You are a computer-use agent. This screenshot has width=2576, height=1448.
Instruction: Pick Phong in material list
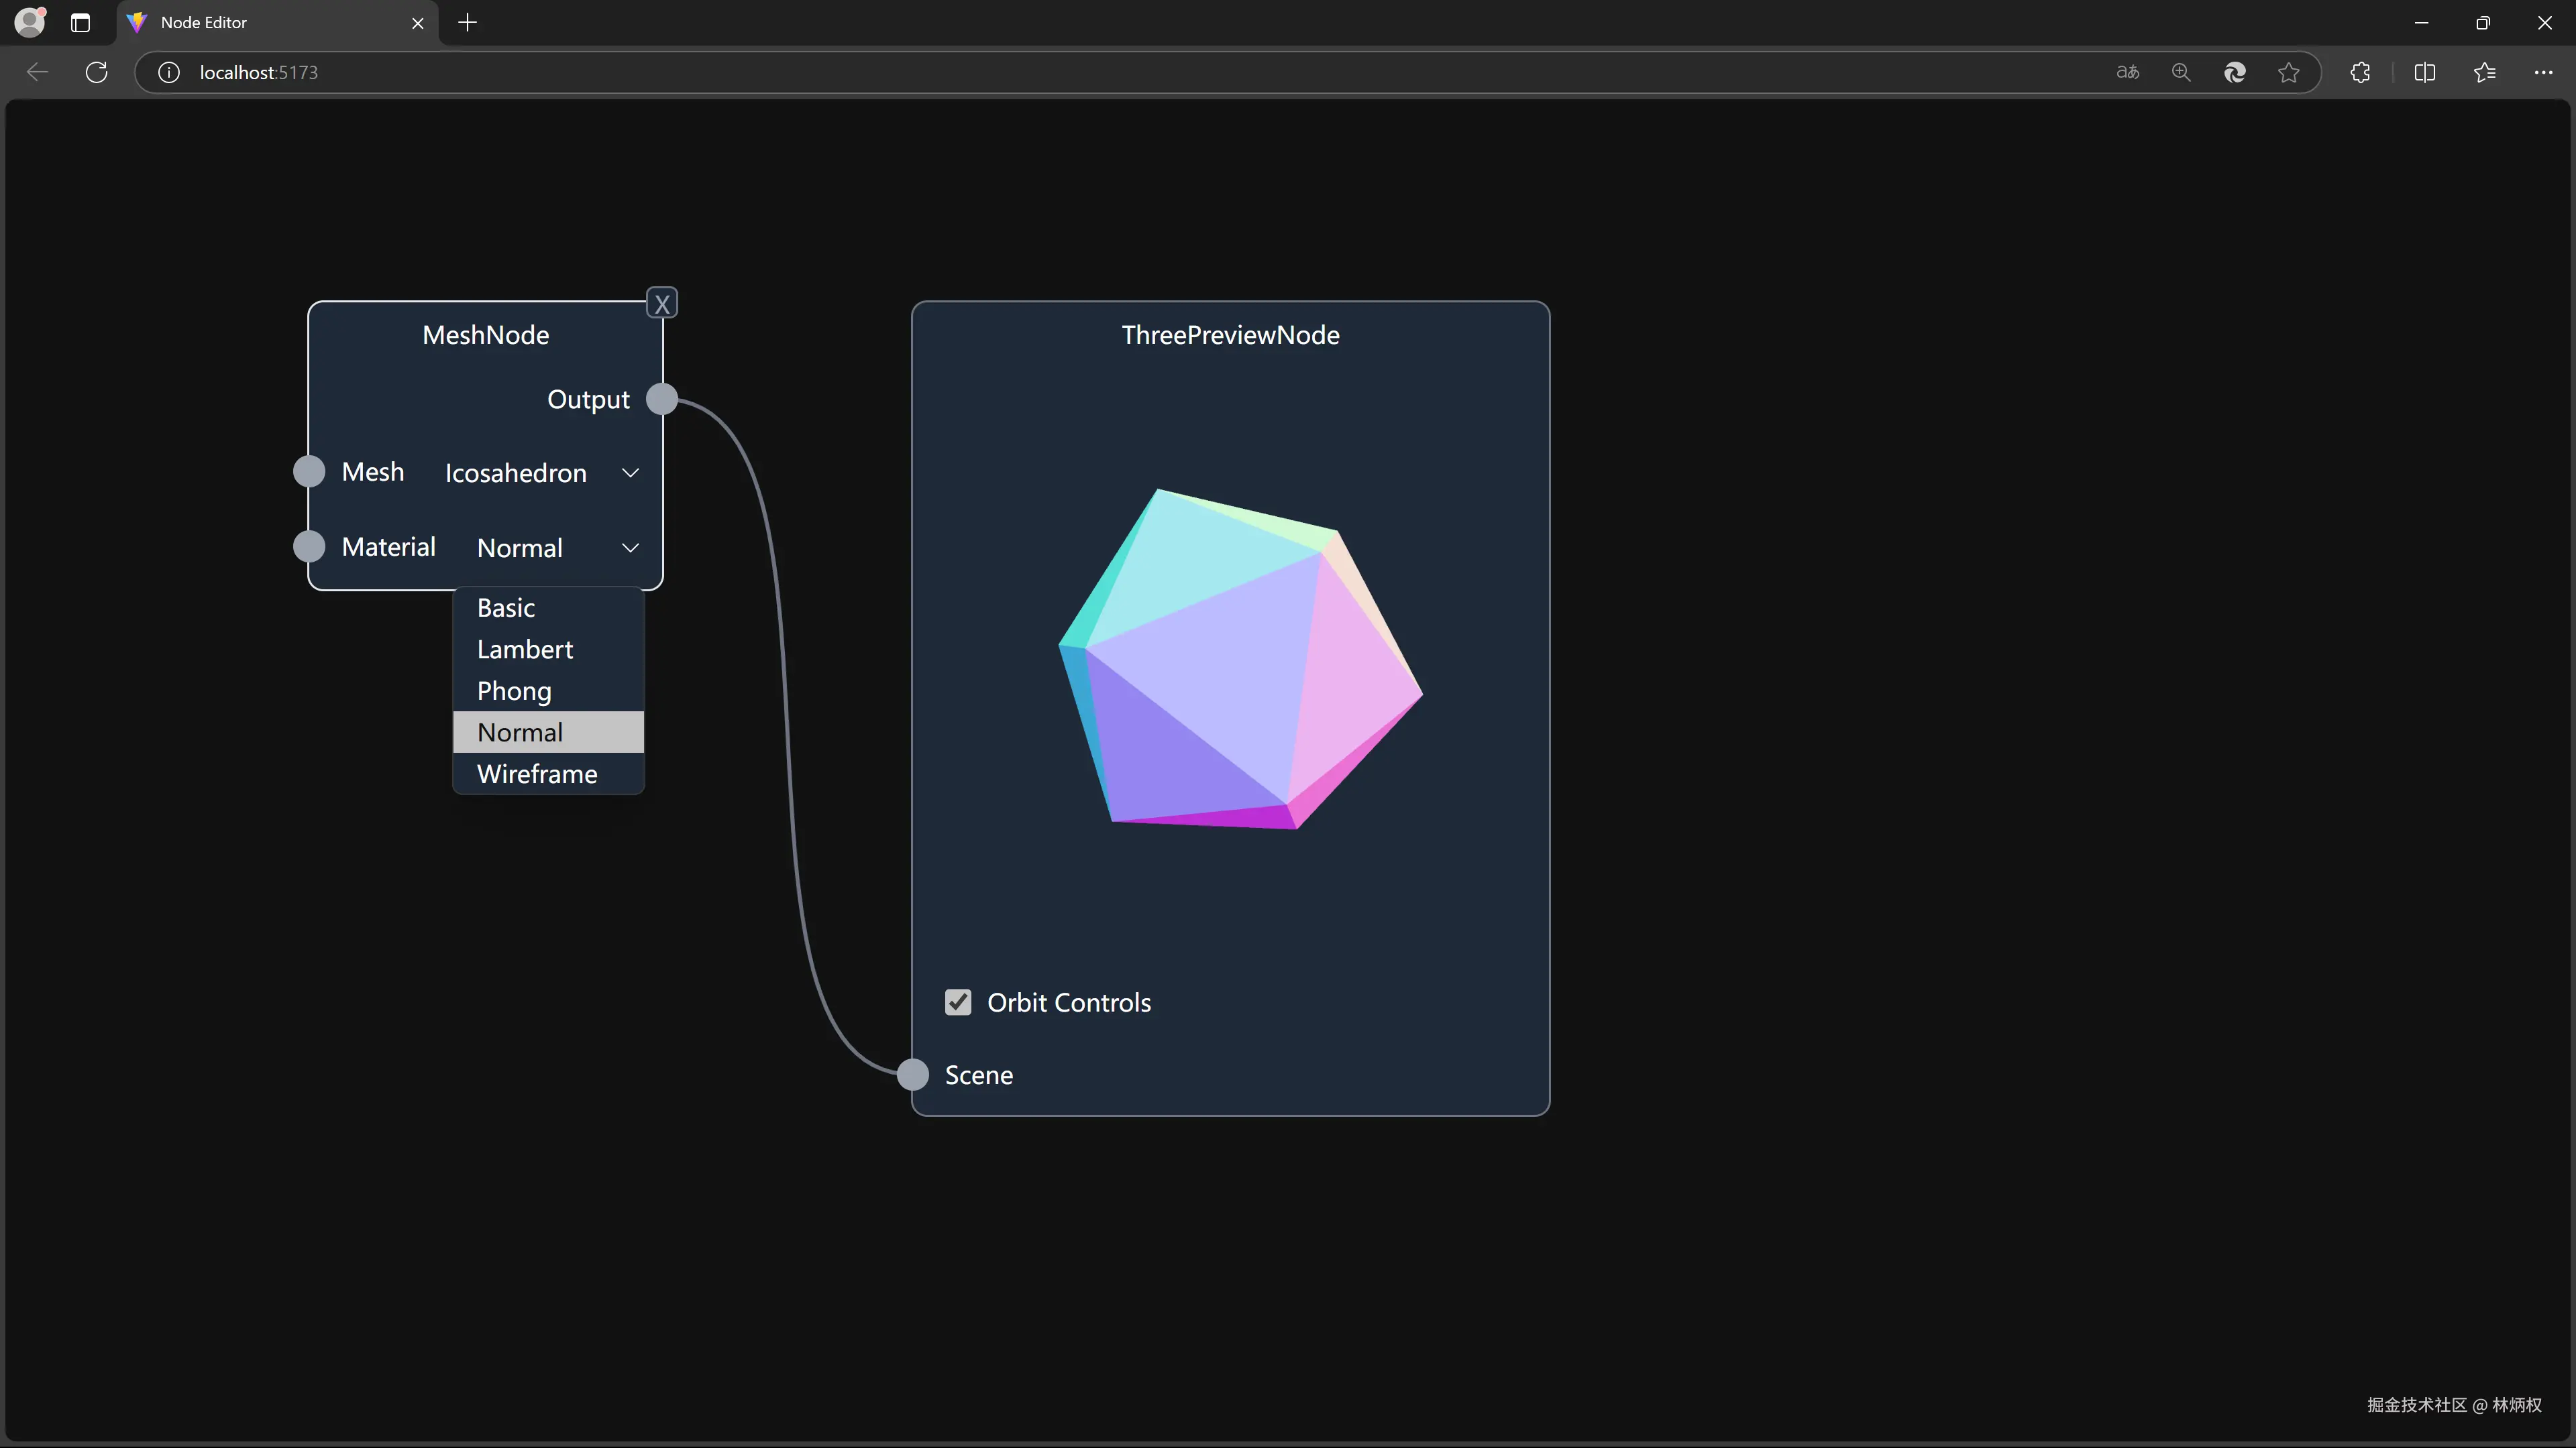(x=514, y=692)
